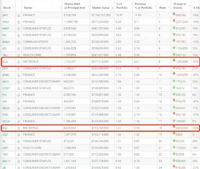Sort by Market Value column header
The width and height of the screenshot is (200, 169).
[x=101, y=8]
